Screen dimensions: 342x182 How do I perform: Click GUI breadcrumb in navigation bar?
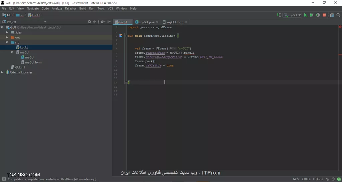(x=8, y=15)
